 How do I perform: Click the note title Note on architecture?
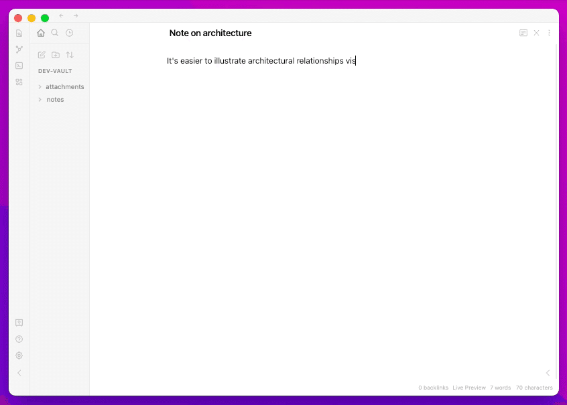210,33
